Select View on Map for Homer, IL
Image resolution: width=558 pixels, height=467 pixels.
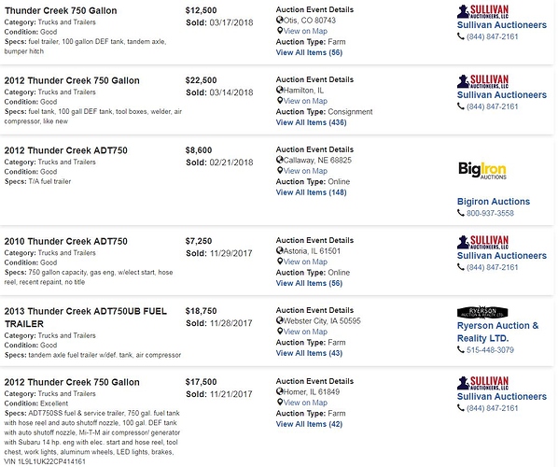pyautogui.click(x=305, y=403)
